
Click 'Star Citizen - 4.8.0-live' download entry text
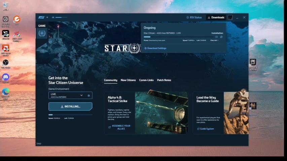tap(162, 33)
